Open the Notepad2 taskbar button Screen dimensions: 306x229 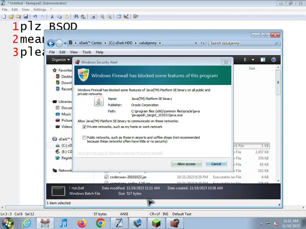point(119,223)
